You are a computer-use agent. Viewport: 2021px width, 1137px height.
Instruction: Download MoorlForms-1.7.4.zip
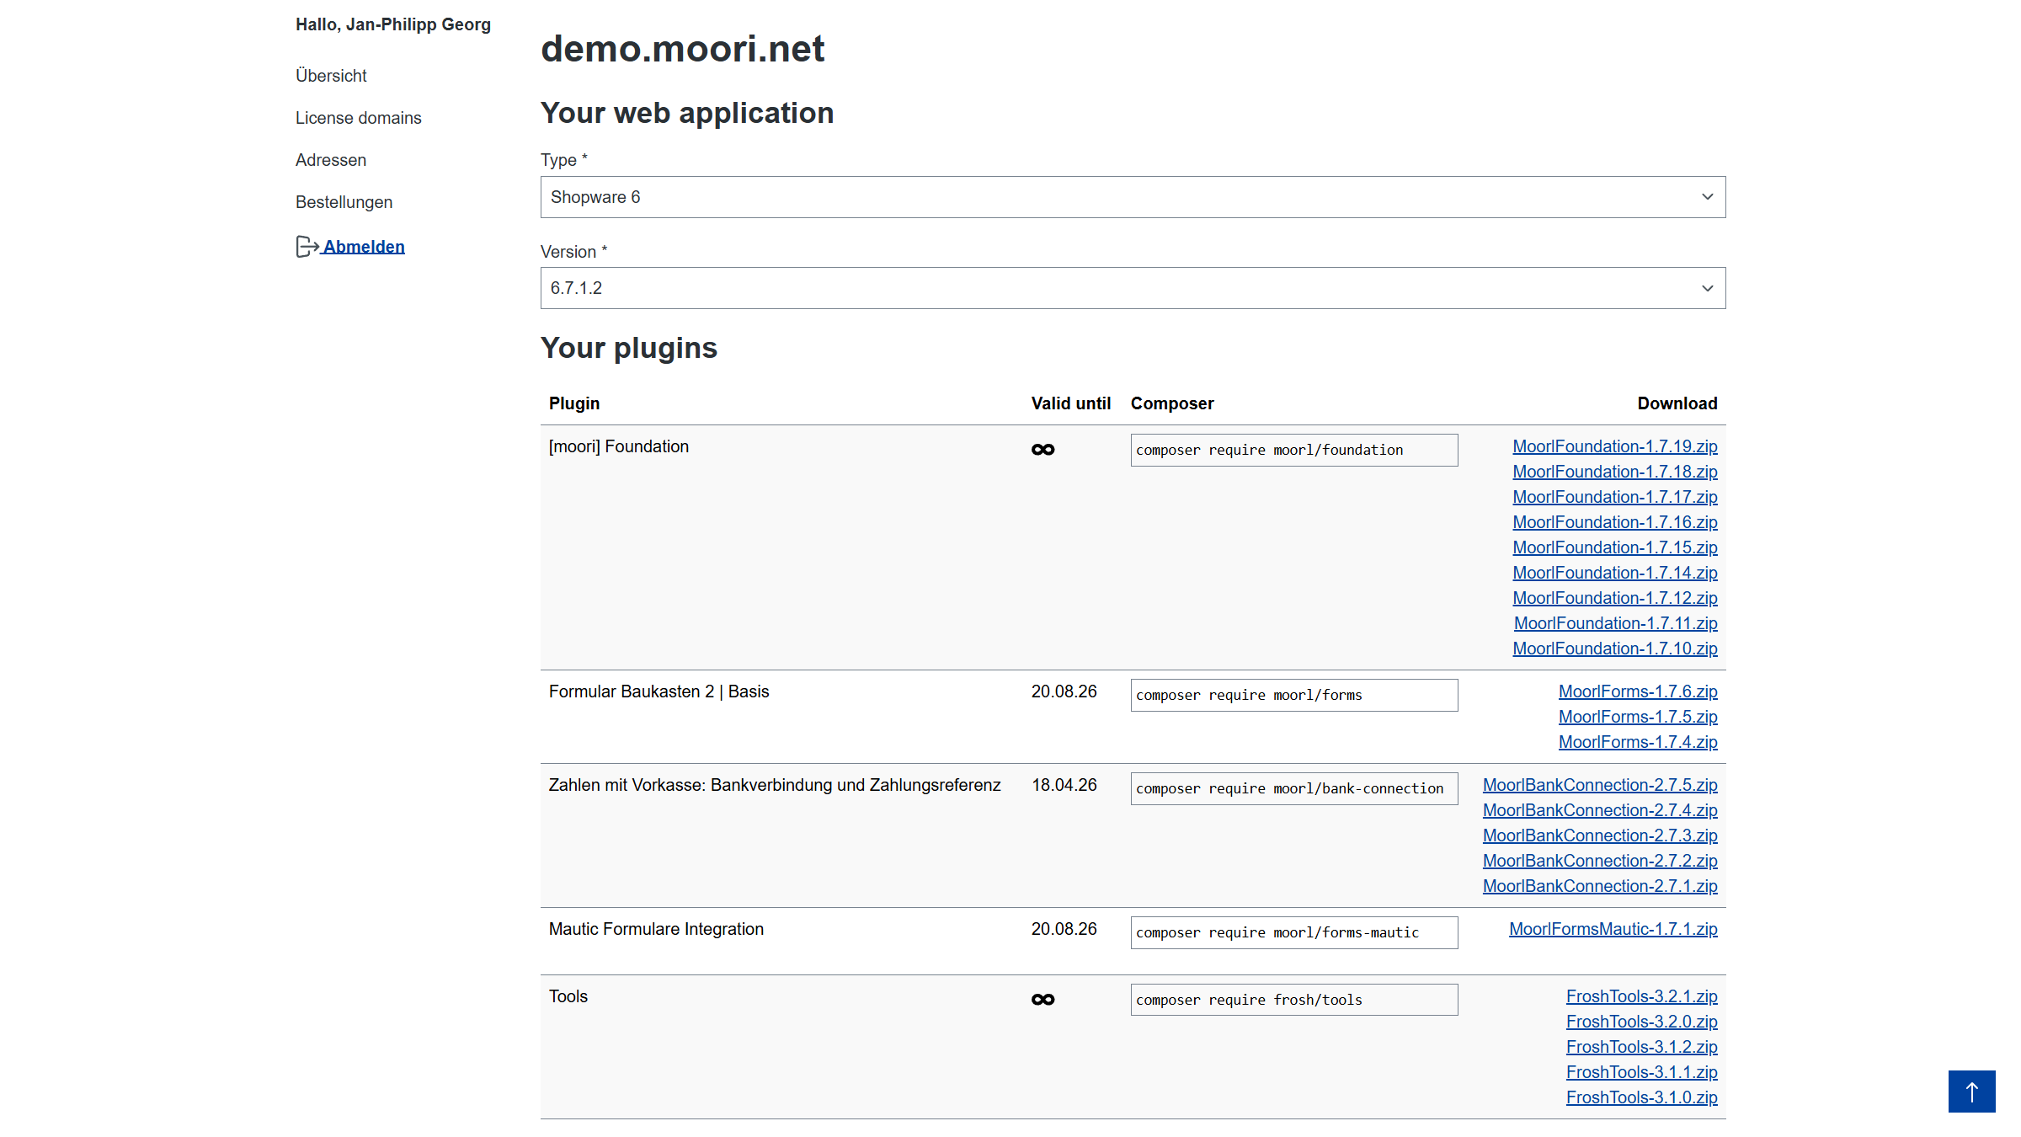1638,742
